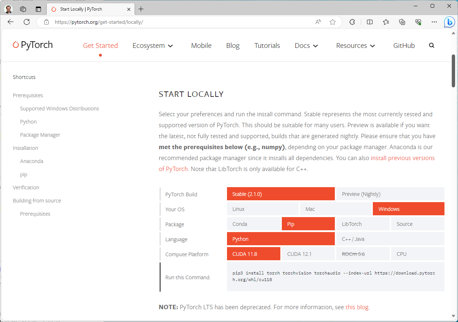The height and width of the screenshot is (322, 458).
Task: Open the site search magnifier icon
Action: (432, 46)
